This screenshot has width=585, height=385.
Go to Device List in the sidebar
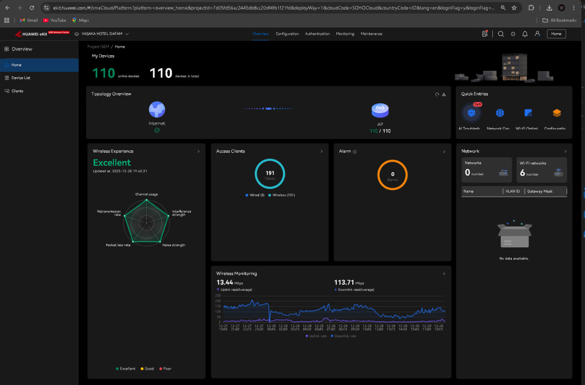pyautogui.click(x=21, y=78)
